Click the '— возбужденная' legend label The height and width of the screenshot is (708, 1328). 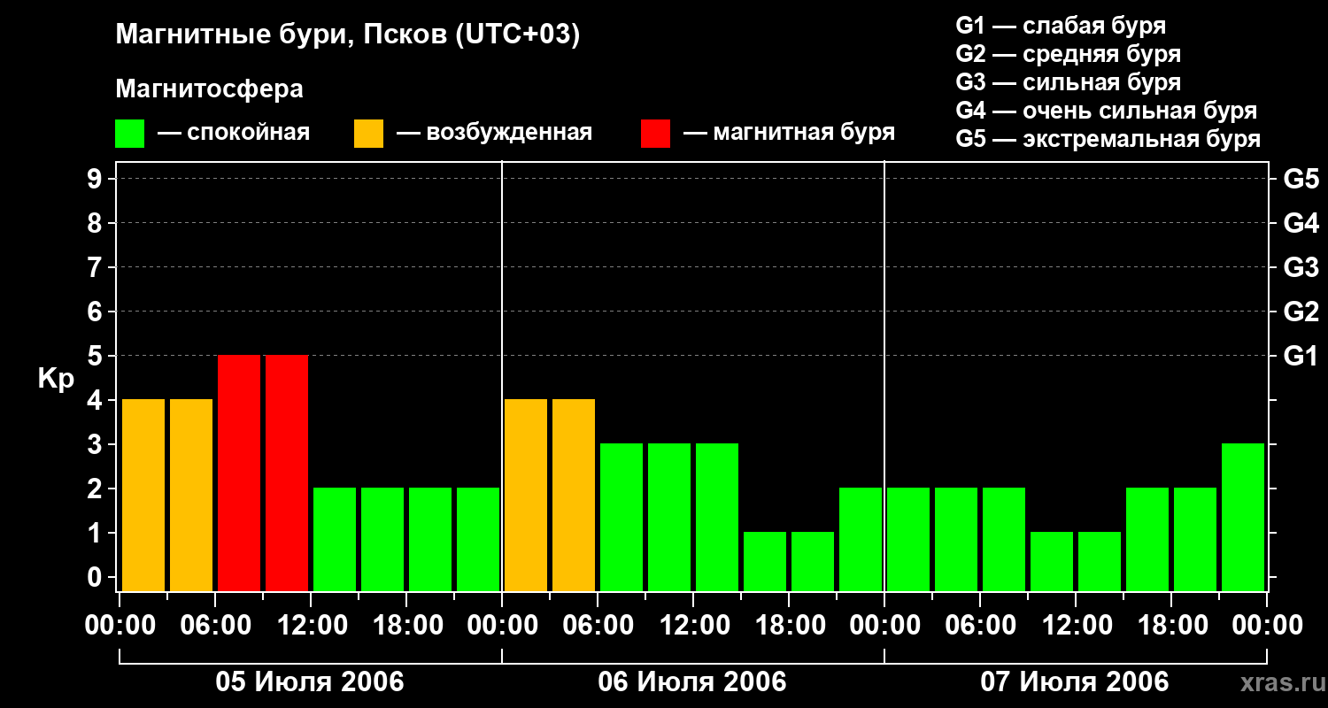click(x=494, y=133)
